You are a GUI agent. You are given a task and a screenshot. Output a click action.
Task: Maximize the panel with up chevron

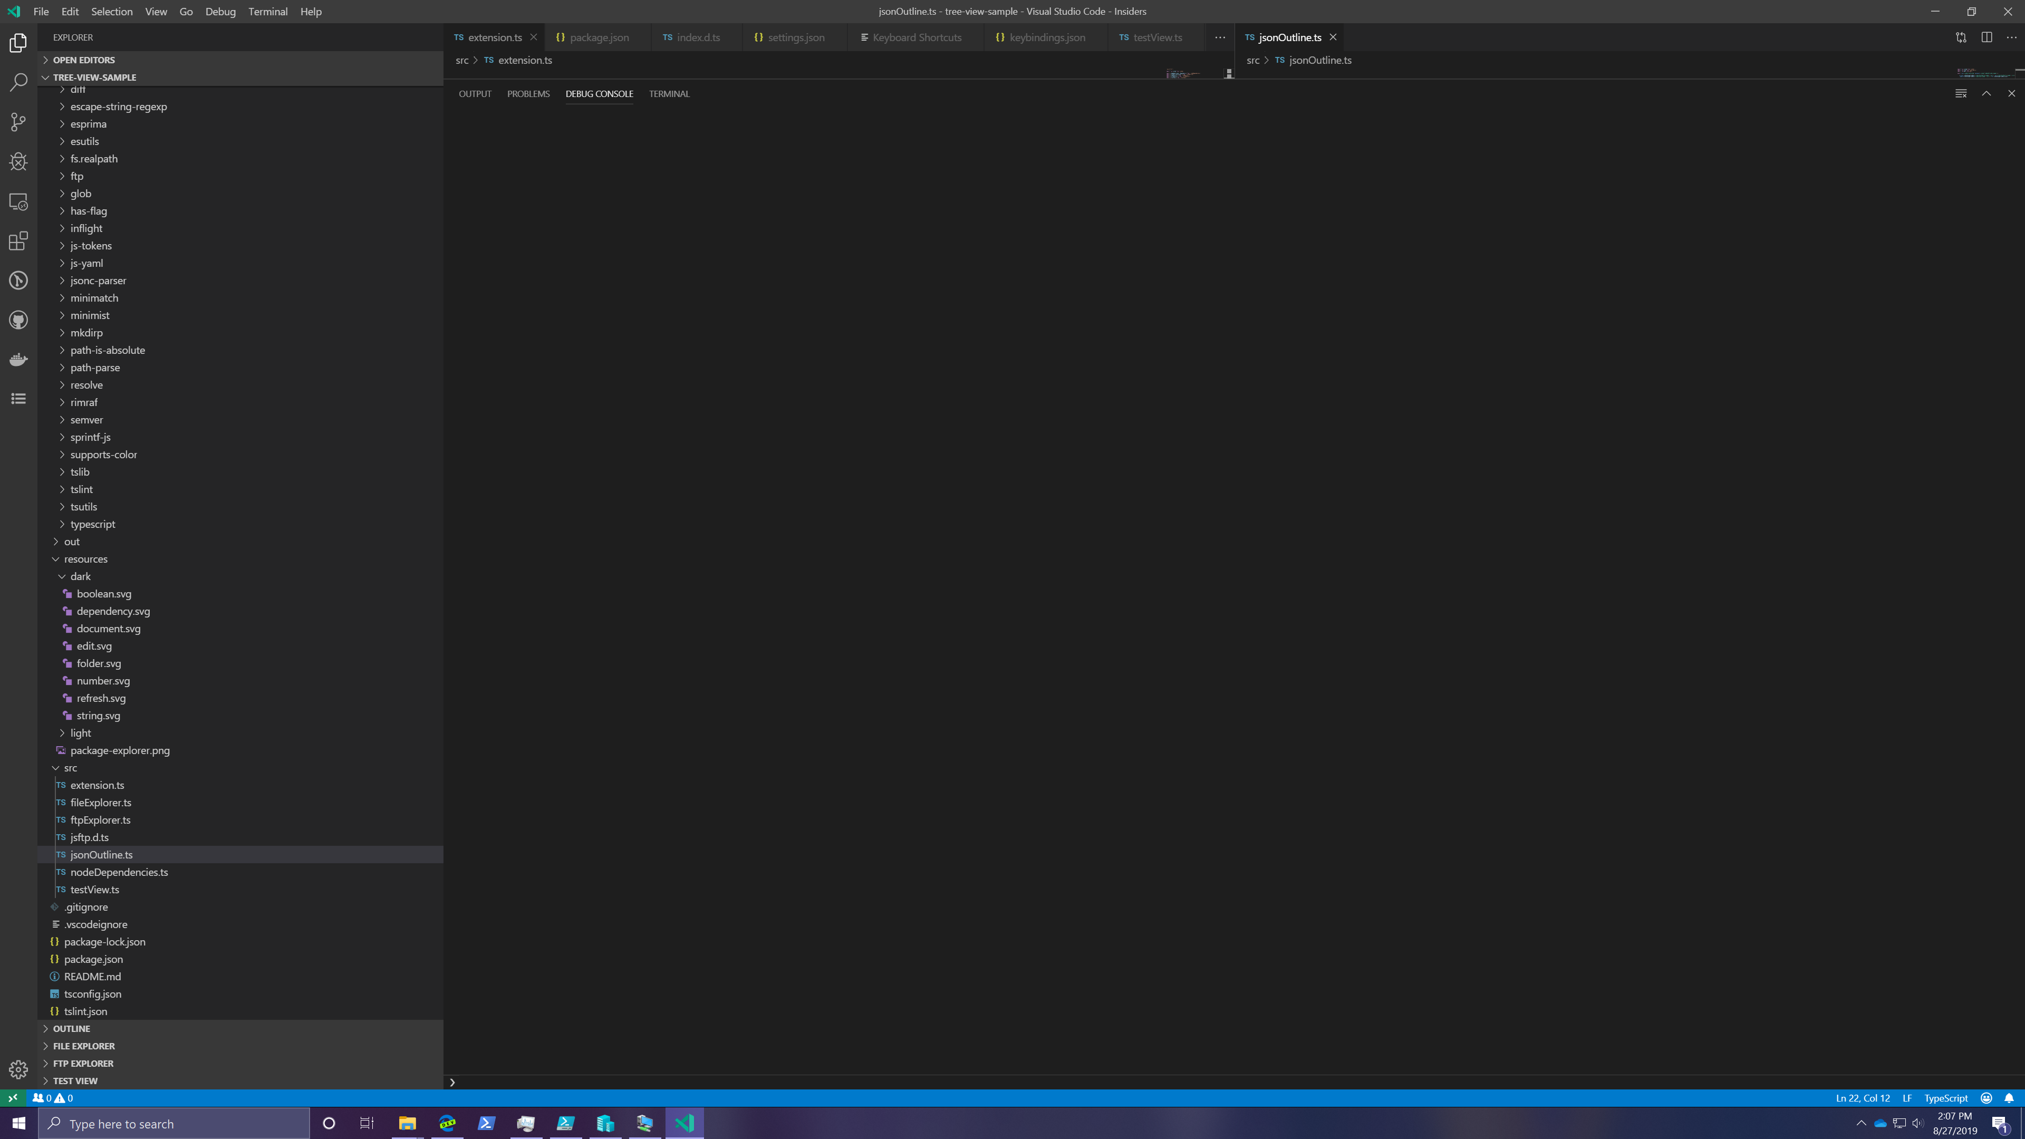(x=1987, y=93)
